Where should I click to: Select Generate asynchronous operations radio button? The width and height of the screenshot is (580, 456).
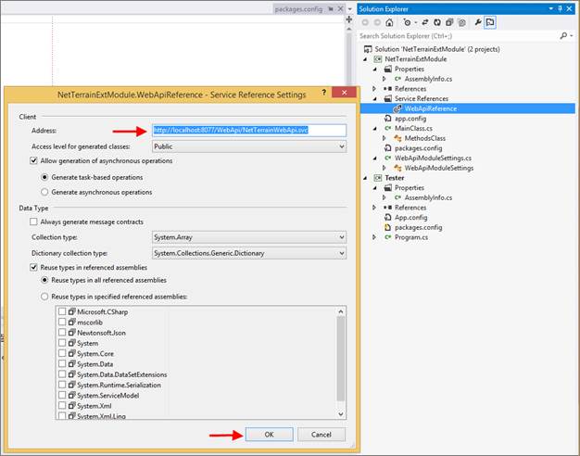pos(46,192)
